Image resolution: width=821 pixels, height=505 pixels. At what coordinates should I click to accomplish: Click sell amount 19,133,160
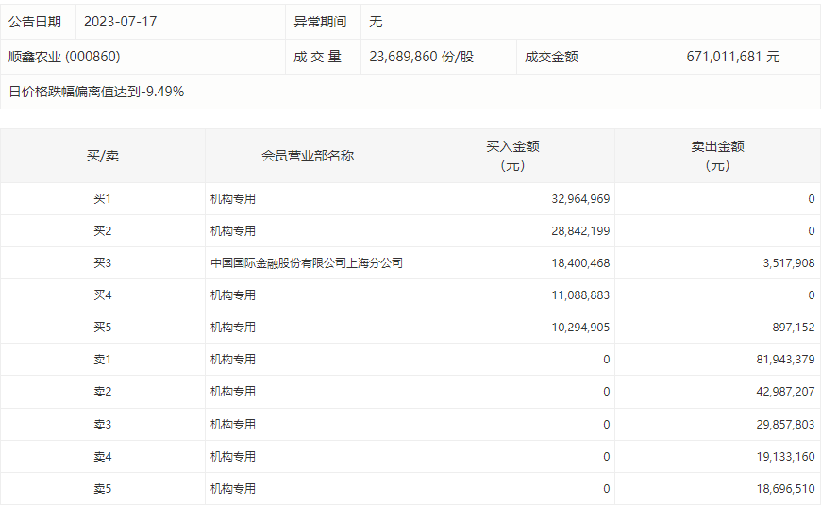point(785,457)
